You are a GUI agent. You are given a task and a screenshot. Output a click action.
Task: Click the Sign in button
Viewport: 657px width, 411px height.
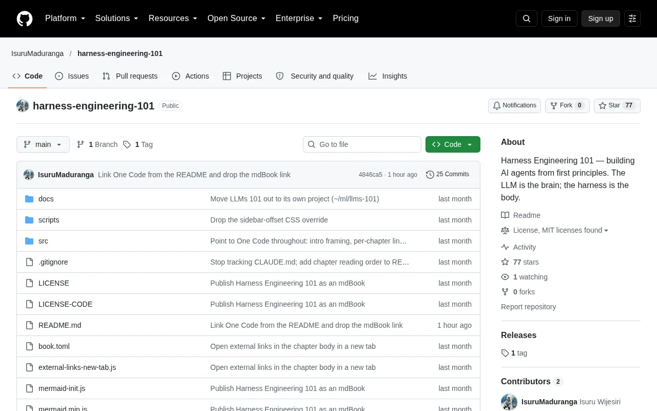tap(559, 18)
